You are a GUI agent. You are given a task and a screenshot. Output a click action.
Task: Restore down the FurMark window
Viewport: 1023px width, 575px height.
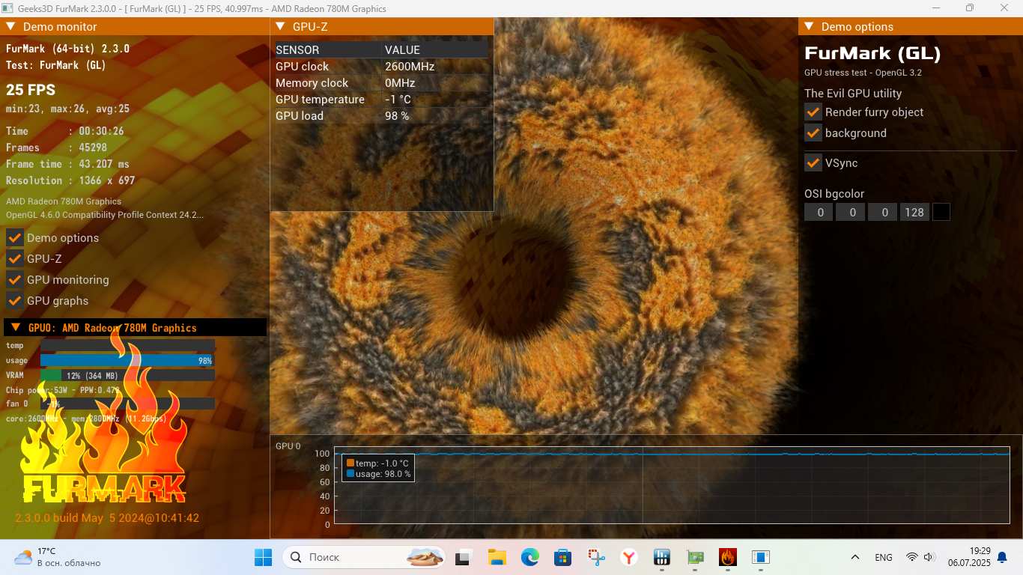(x=970, y=8)
